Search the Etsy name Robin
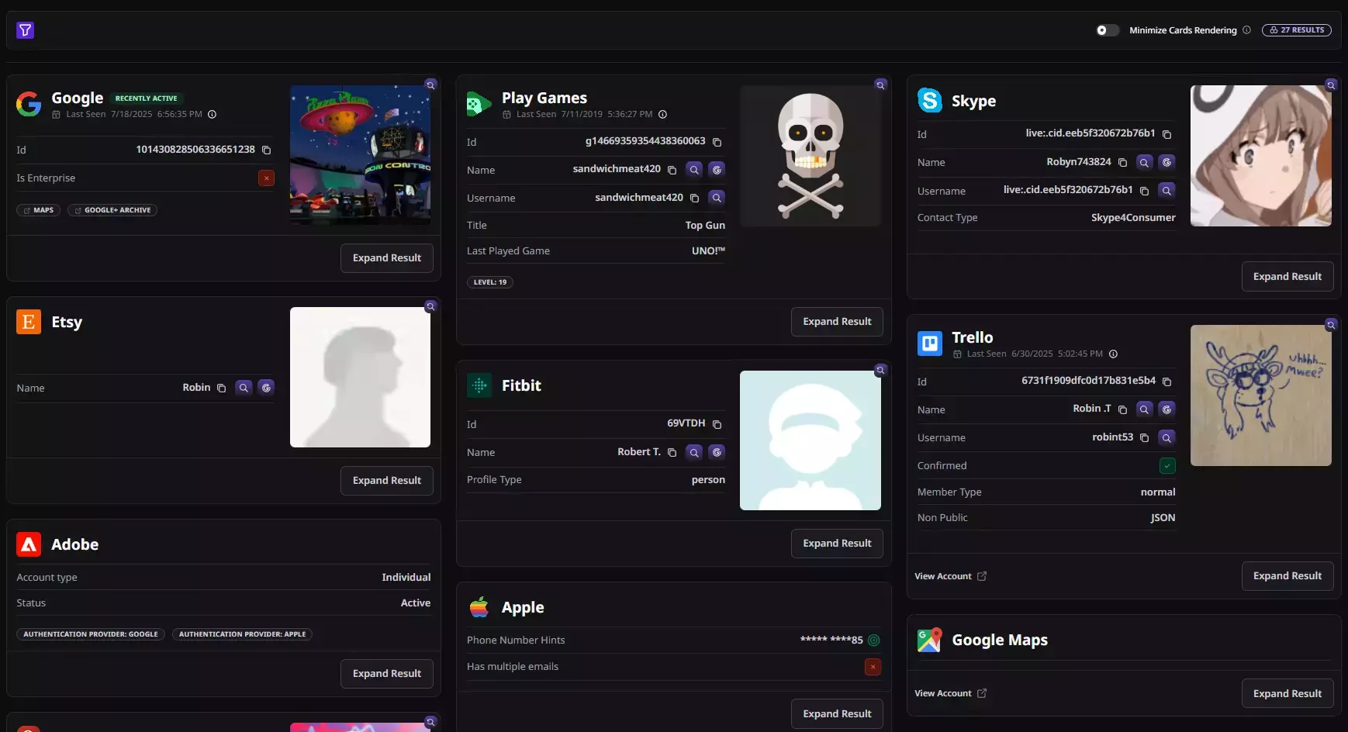This screenshot has height=732, width=1348. (244, 388)
